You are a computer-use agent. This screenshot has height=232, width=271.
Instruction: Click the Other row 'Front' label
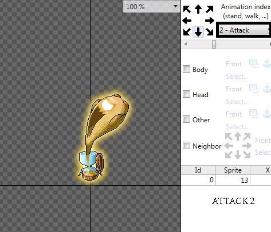click(234, 114)
